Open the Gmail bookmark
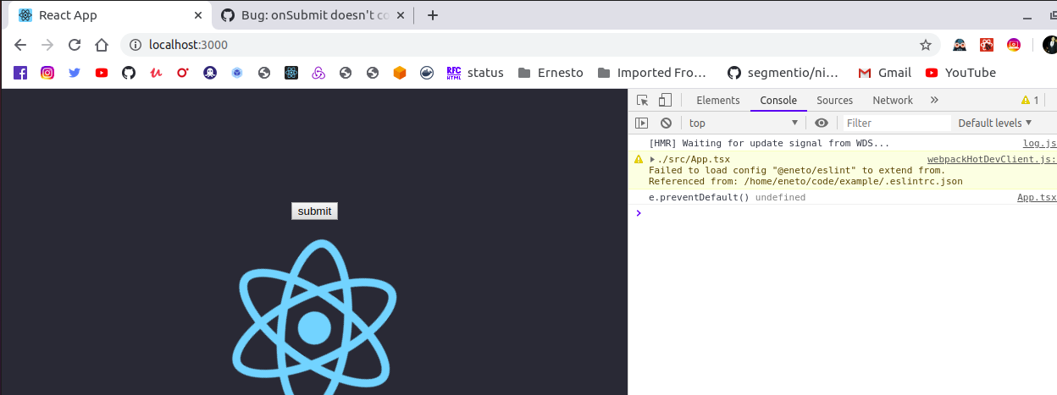The image size is (1057, 395). click(x=884, y=73)
